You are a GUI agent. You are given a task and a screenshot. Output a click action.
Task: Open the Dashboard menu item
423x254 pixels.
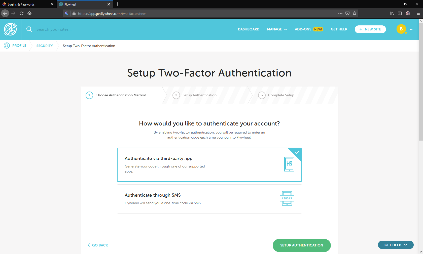(249, 29)
